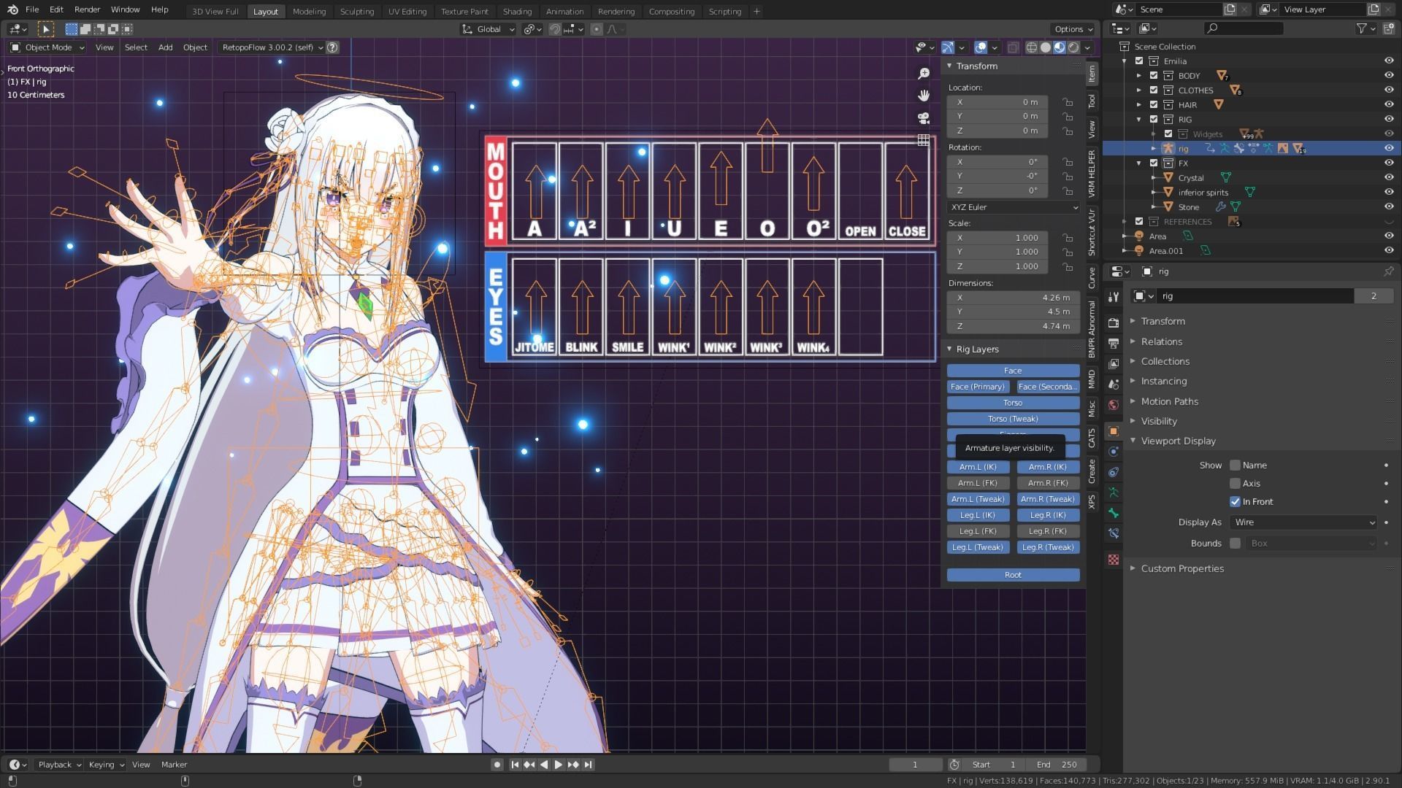Open the outliner filter funnel icon

tap(1362, 28)
